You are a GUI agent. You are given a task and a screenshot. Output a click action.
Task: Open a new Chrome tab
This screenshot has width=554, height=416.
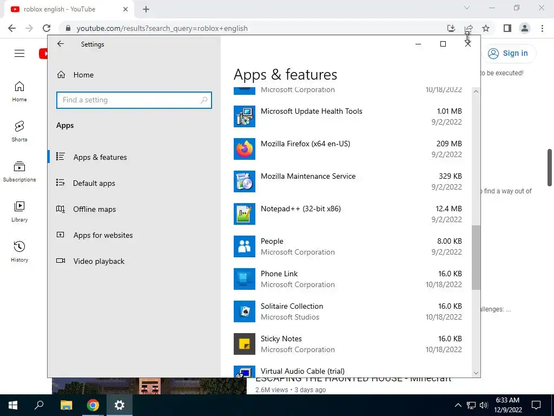(146, 9)
